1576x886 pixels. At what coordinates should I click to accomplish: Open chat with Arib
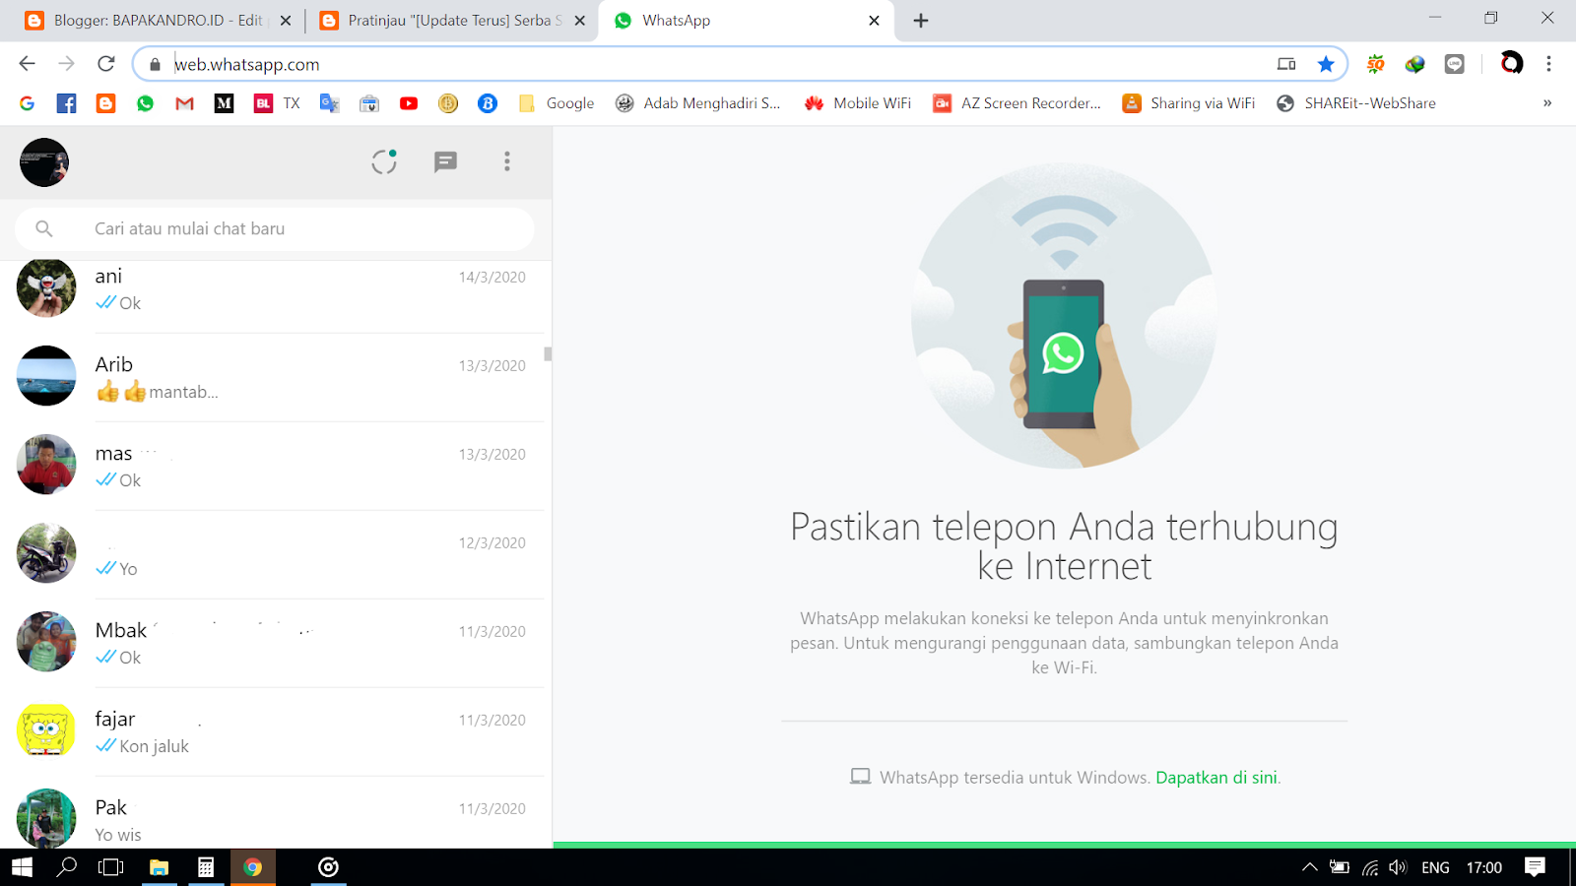[x=276, y=378]
